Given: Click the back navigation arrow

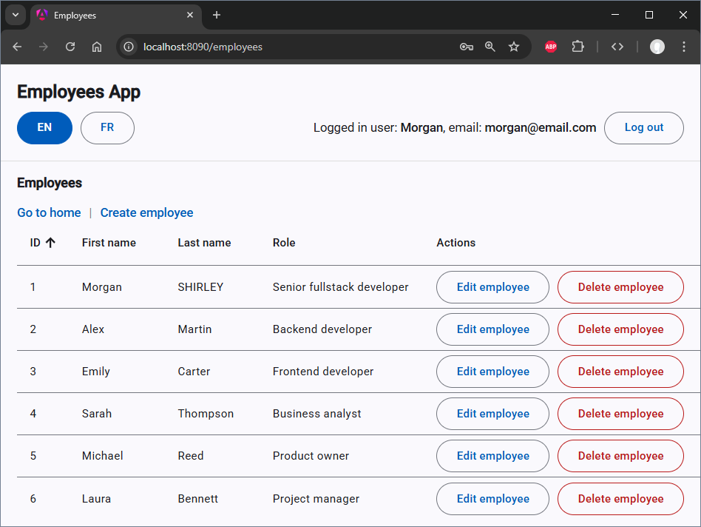Looking at the screenshot, I should pos(16,46).
